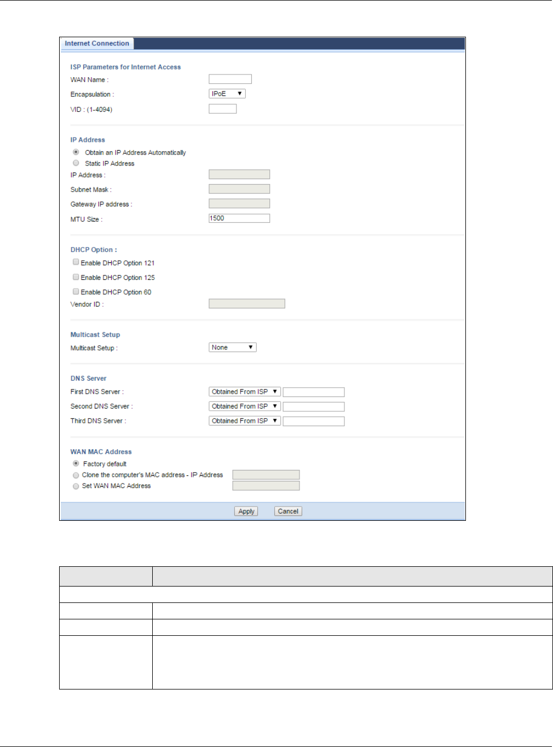Click the Subnet Mask input field
553x747 pixels.
[x=239, y=189]
